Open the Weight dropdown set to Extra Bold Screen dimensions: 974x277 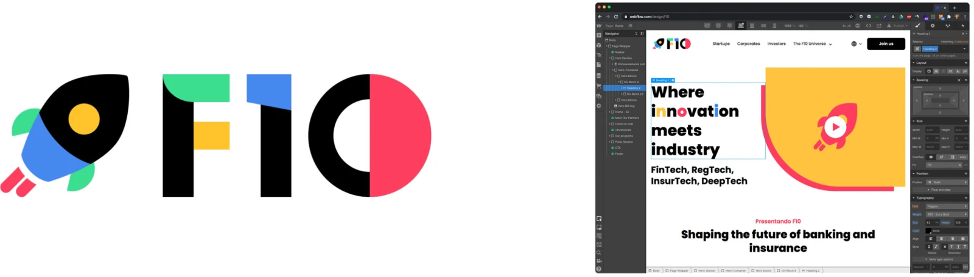click(946, 214)
